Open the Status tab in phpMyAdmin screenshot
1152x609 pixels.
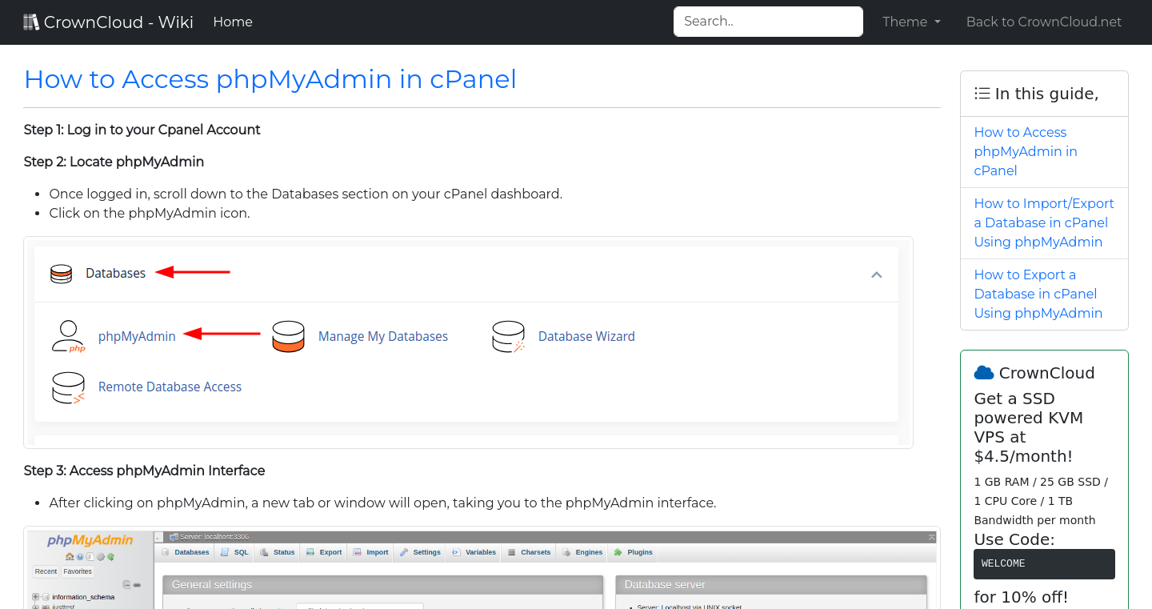[x=278, y=552]
